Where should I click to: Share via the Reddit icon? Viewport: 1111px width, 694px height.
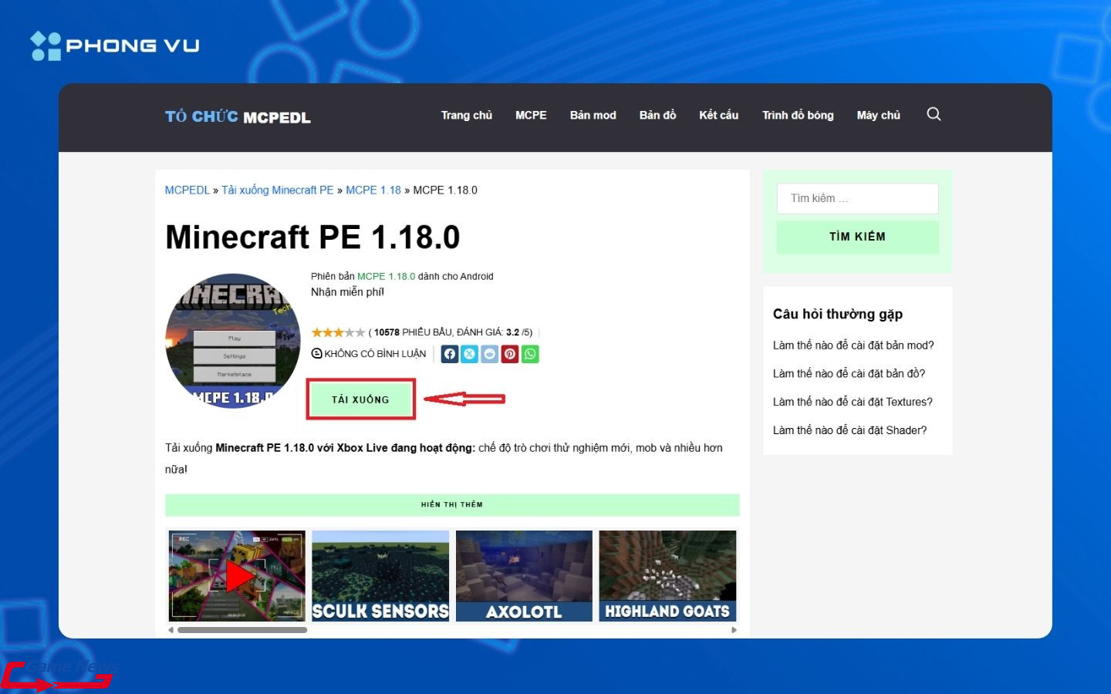[490, 354]
